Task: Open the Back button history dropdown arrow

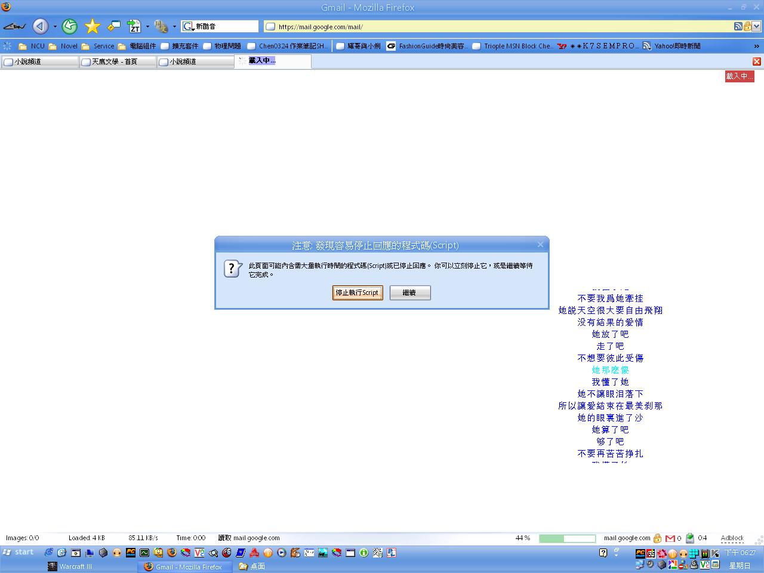Action: click(55, 26)
